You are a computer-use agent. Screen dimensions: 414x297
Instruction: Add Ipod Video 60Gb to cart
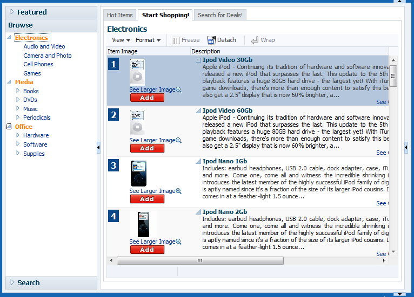coord(147,149)
